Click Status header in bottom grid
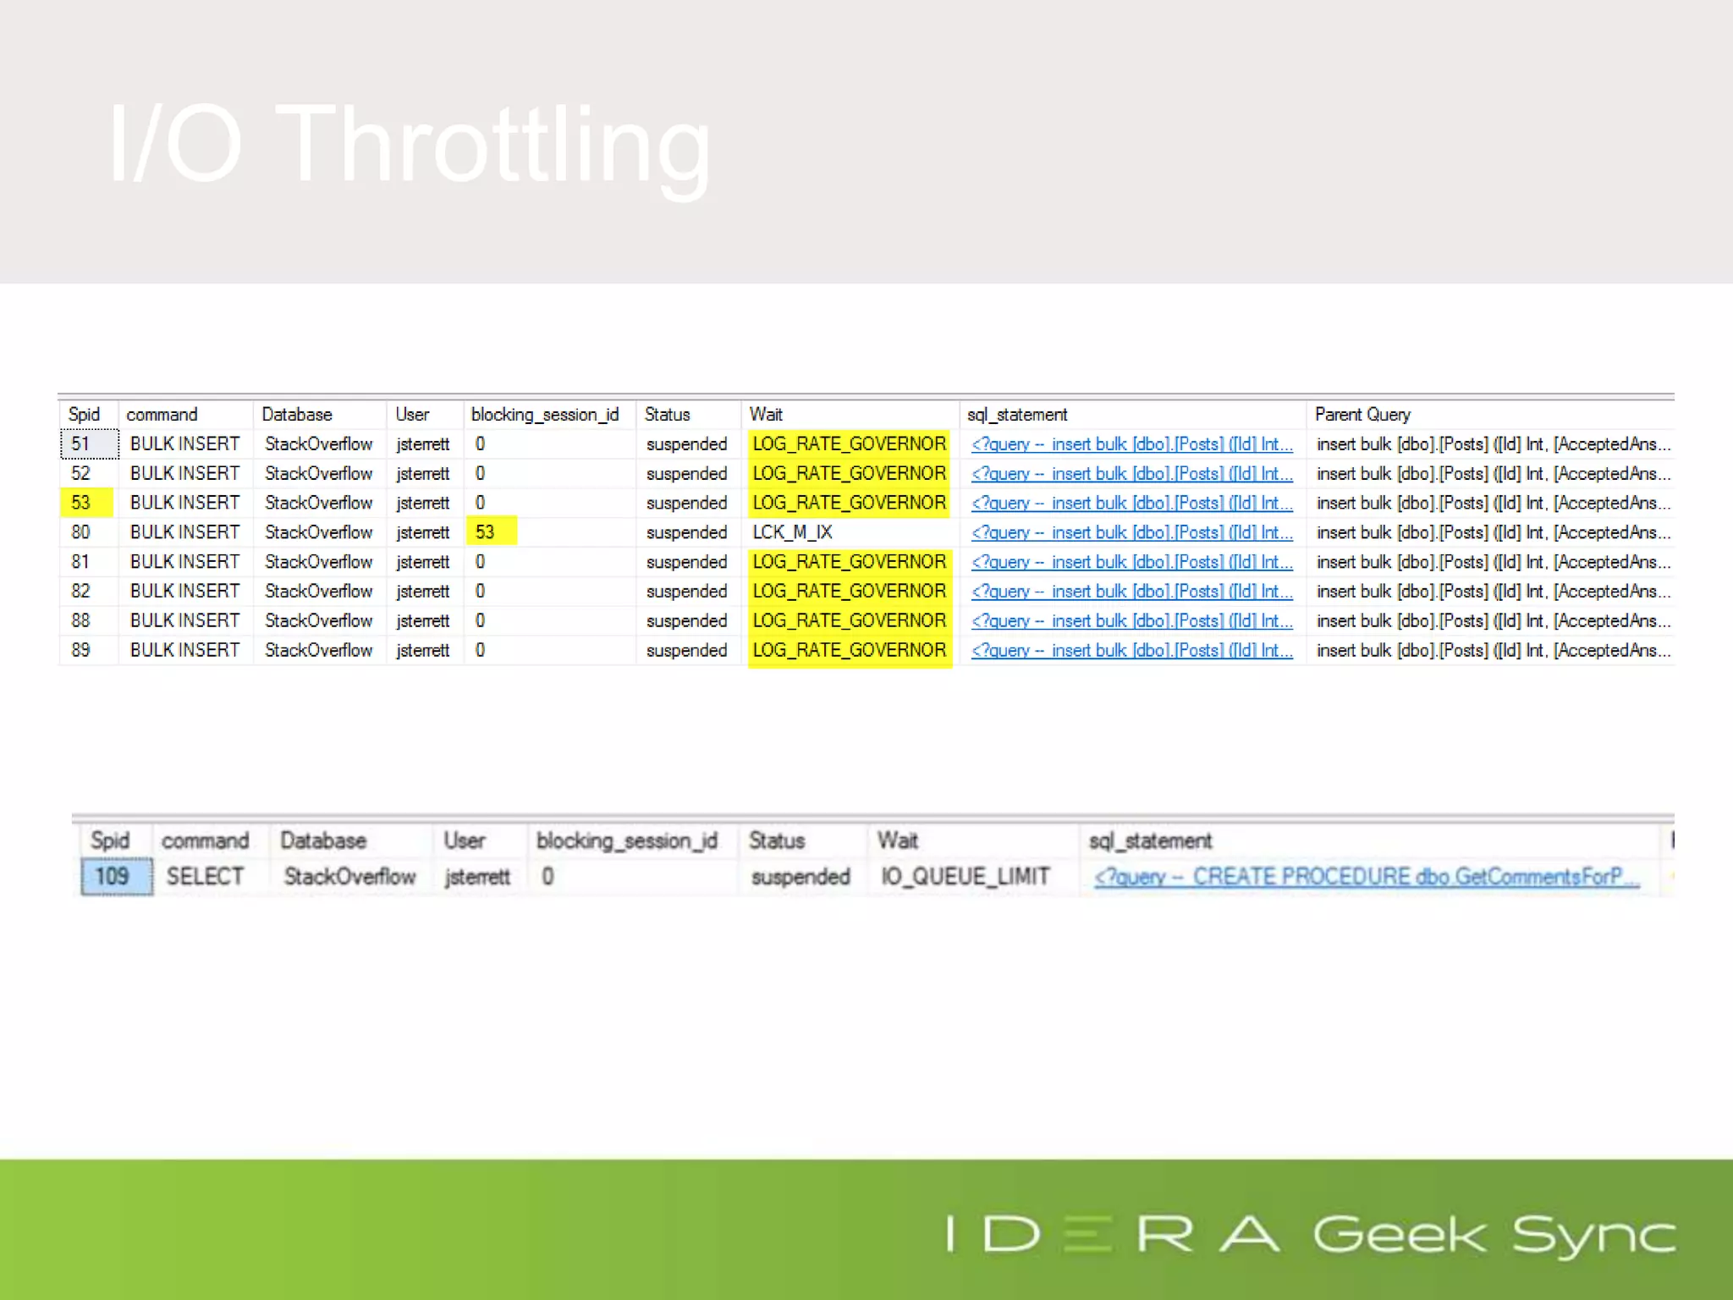Viewport: 1733px width, 1300px height. coord(776,840)
